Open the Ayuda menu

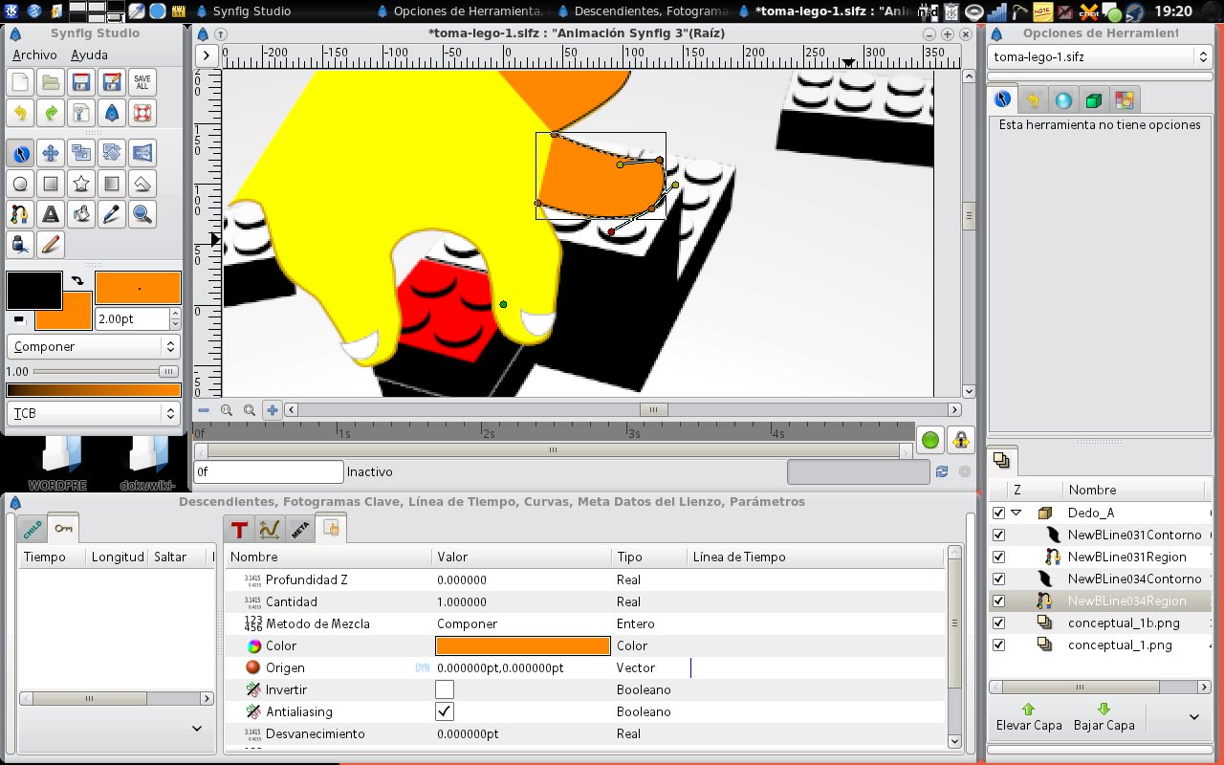point(89,55)
